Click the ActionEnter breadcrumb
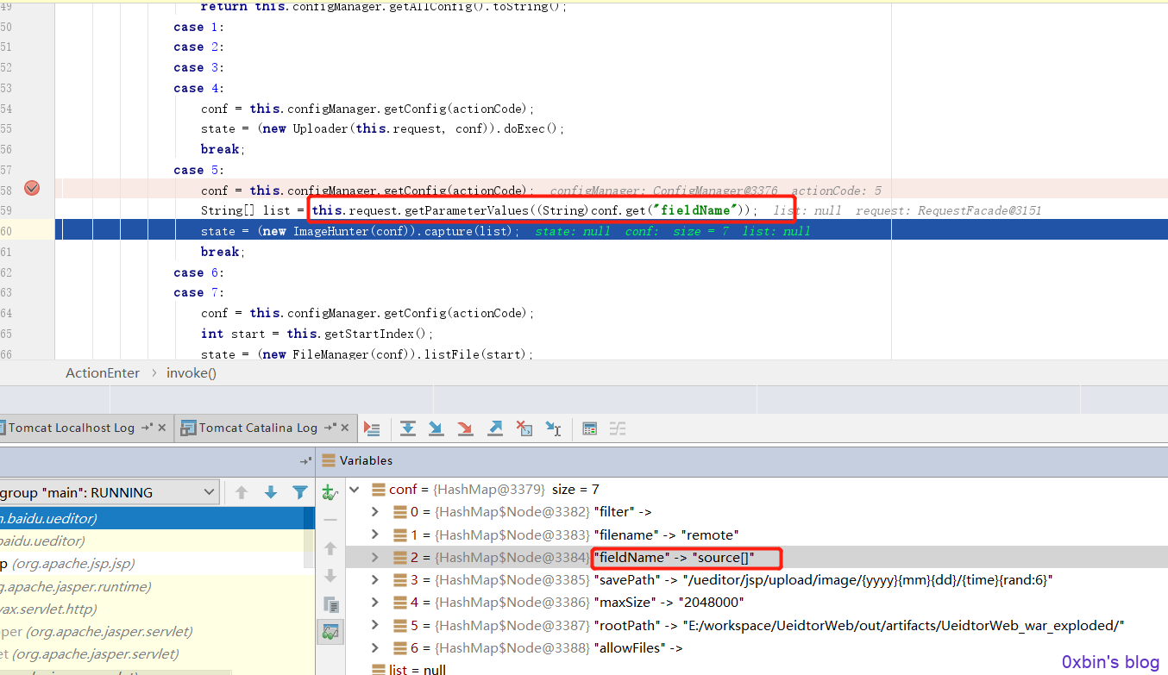 click(103, 373)
